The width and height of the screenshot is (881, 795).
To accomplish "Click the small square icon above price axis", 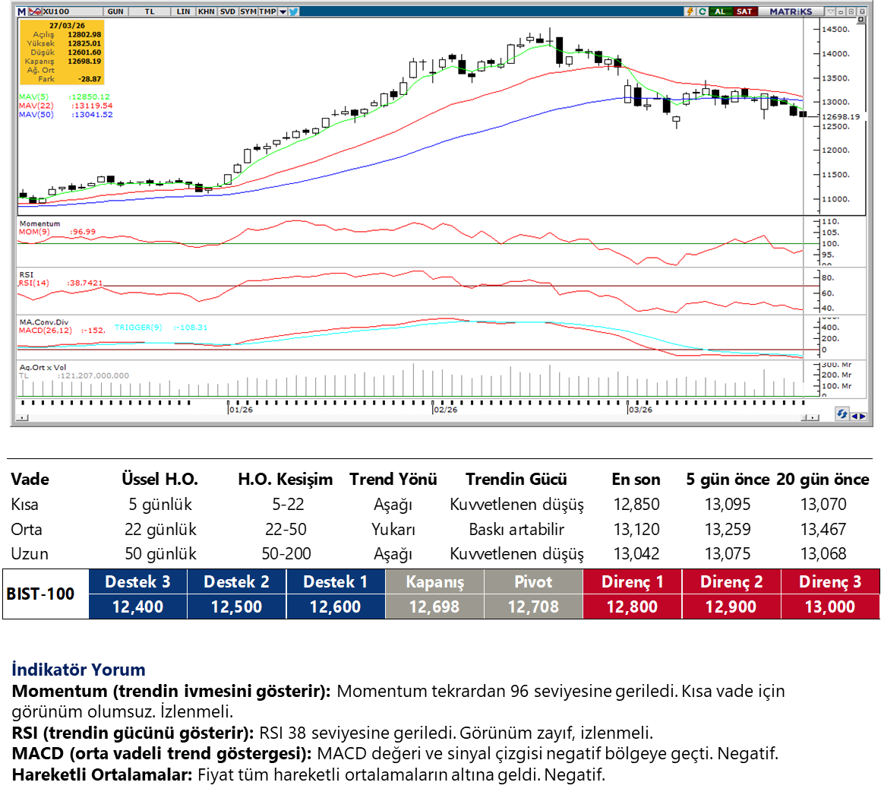I will point(861,21).
